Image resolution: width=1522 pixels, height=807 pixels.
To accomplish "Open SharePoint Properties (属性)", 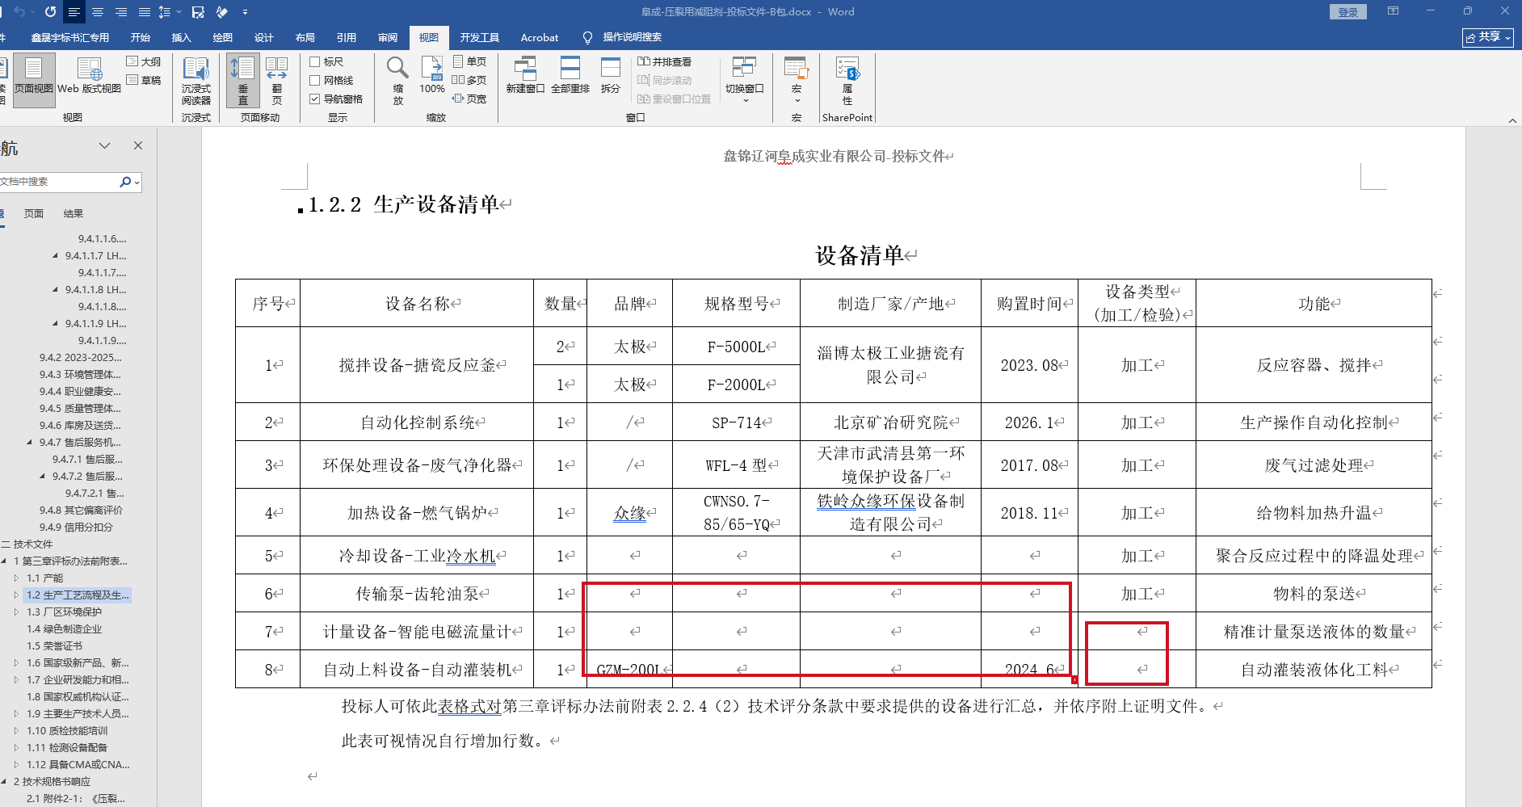I will click(x=847, y=81).
